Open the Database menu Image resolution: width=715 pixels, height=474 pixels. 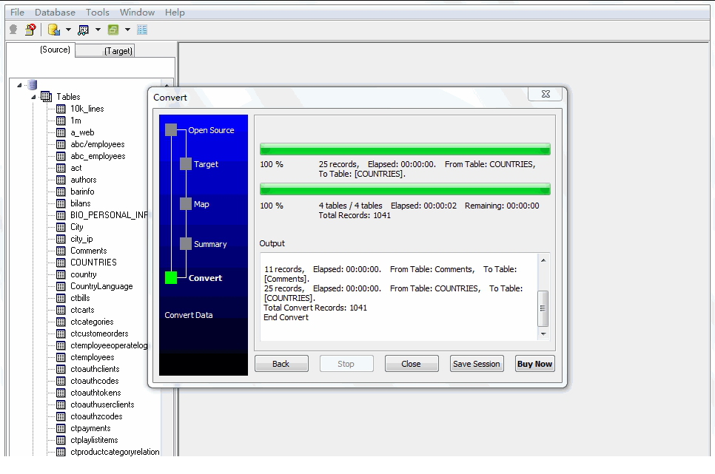[55, 13]
